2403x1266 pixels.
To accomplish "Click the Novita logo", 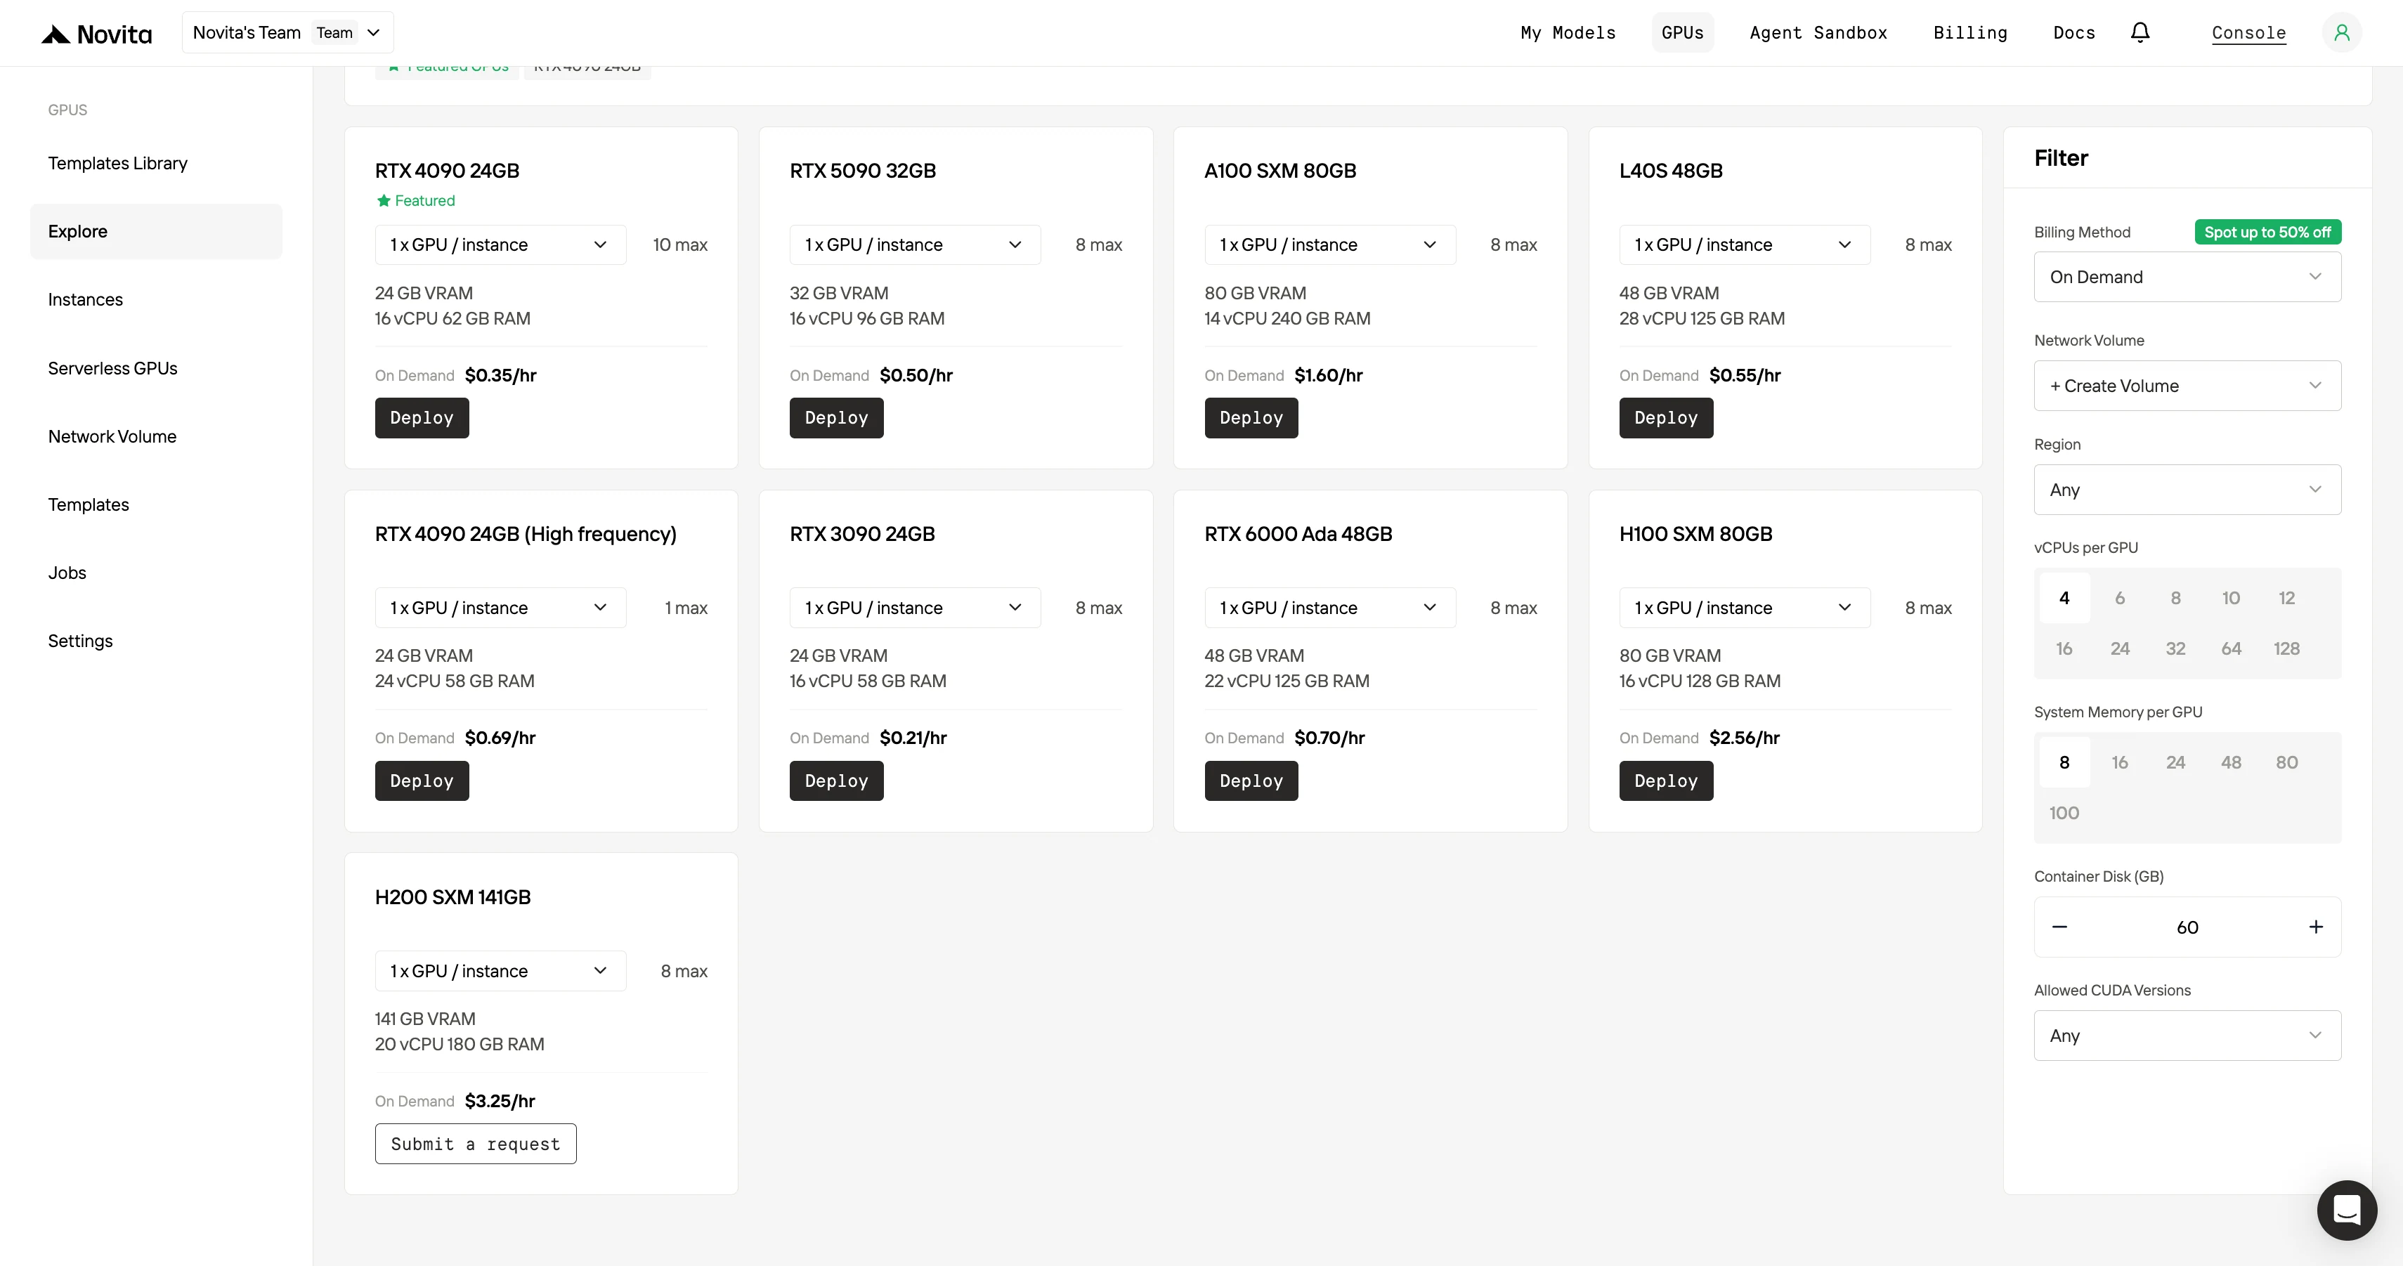I will coord(96,34).
